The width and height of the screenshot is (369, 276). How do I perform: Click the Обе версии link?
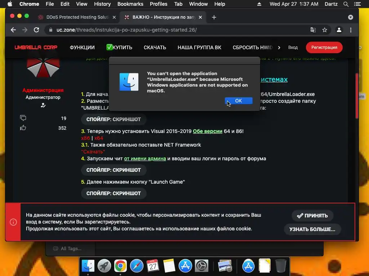[208, 131]
